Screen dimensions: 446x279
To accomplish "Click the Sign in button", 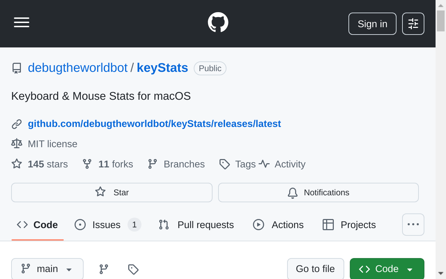I will pos(372,24).
